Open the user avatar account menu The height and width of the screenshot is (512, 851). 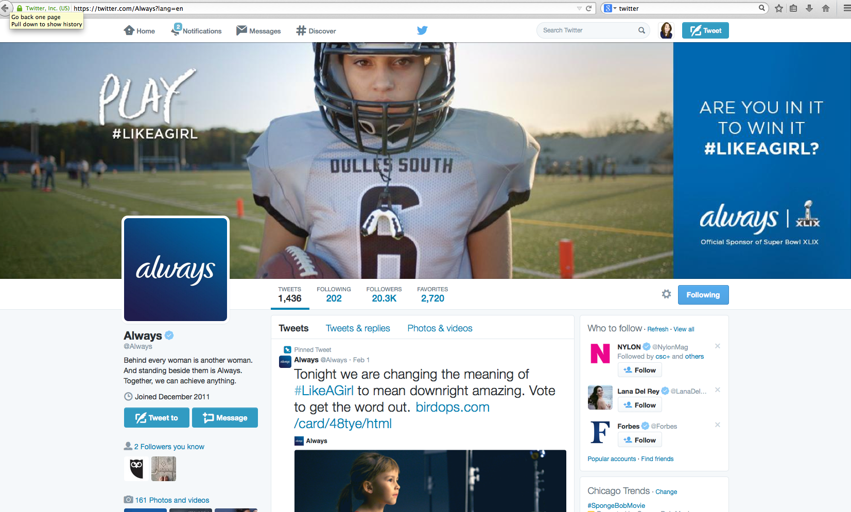click(x=666, y=30)
